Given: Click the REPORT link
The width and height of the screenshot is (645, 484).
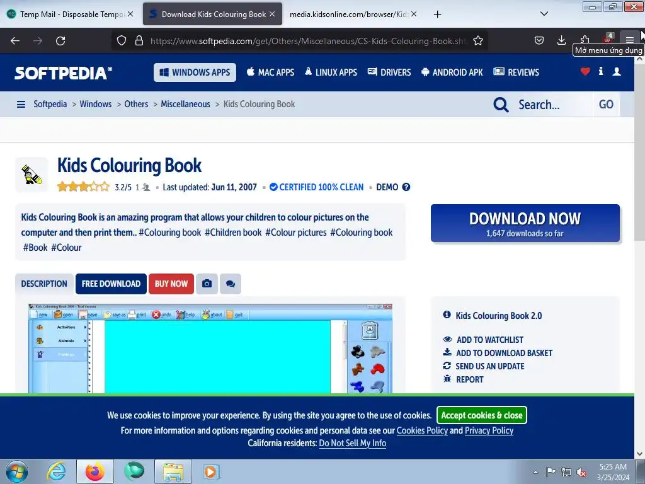Looking at the screenshot, I should pyautogui.click(x=469, y=379).
